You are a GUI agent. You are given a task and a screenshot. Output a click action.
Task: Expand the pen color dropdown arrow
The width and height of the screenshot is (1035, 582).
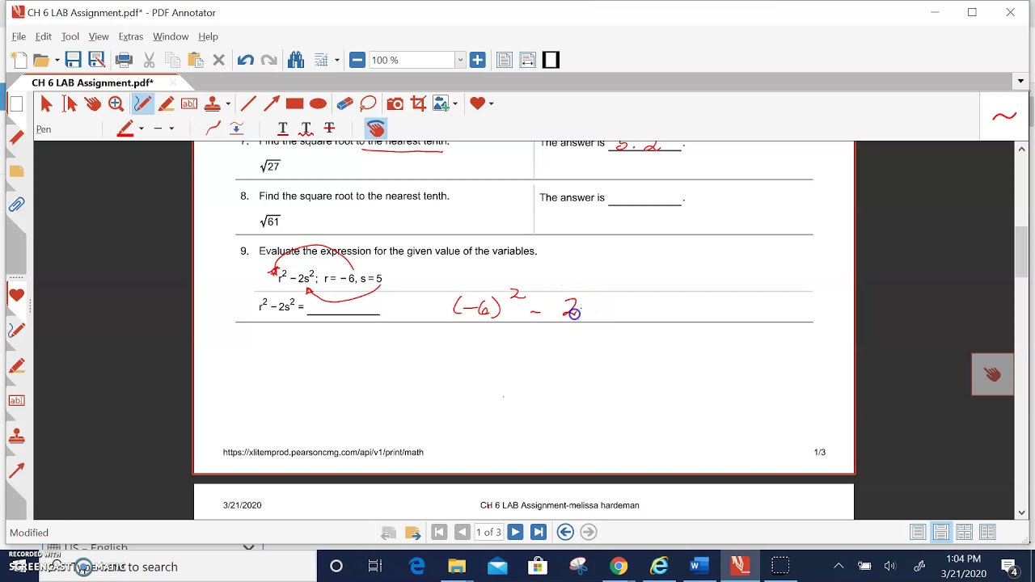click(141, 129)
